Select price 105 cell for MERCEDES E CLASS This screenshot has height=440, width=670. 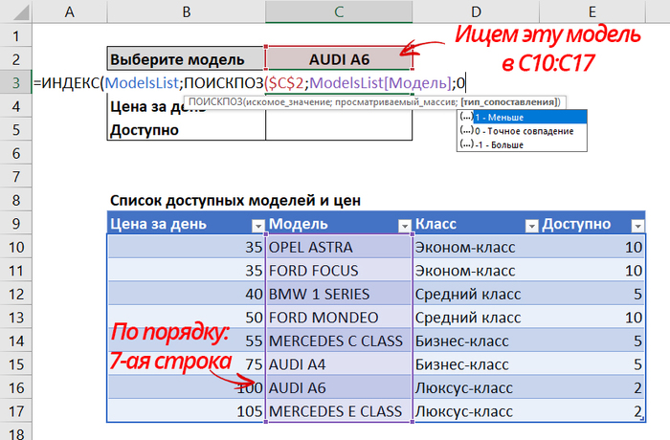[x=187, y=411]
